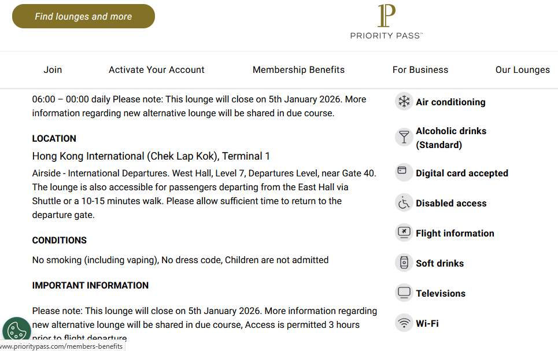Open Membership Benefits navigation item
Viewport: 558px width, 351px height.
(x=298, y=69)
